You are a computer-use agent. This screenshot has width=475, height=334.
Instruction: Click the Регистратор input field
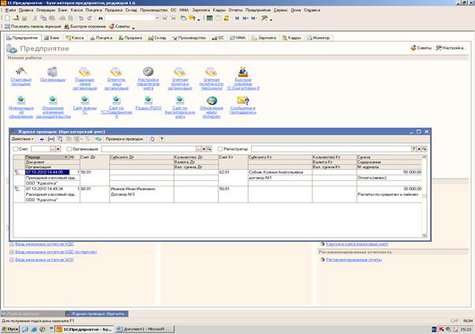tap(331, 148)
